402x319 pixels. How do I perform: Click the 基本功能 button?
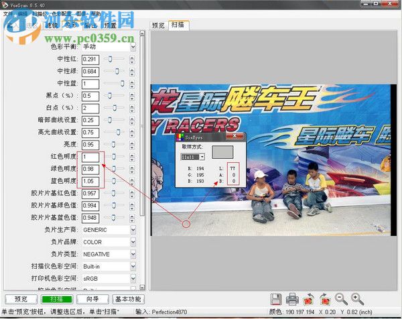click(x=128, y=299)
